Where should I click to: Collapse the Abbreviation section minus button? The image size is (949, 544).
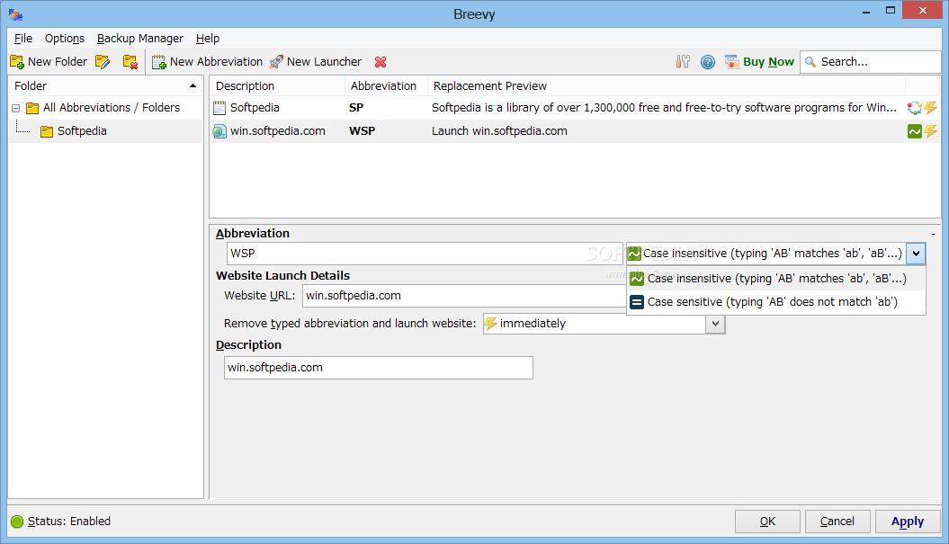point(934,234)
